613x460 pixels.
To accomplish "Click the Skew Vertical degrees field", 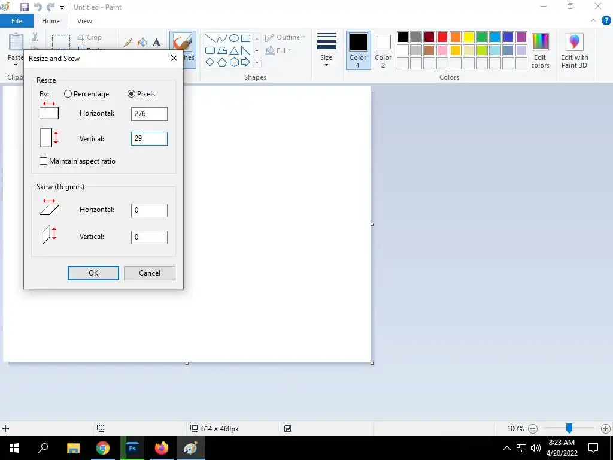I will click(x=149, y=237).
